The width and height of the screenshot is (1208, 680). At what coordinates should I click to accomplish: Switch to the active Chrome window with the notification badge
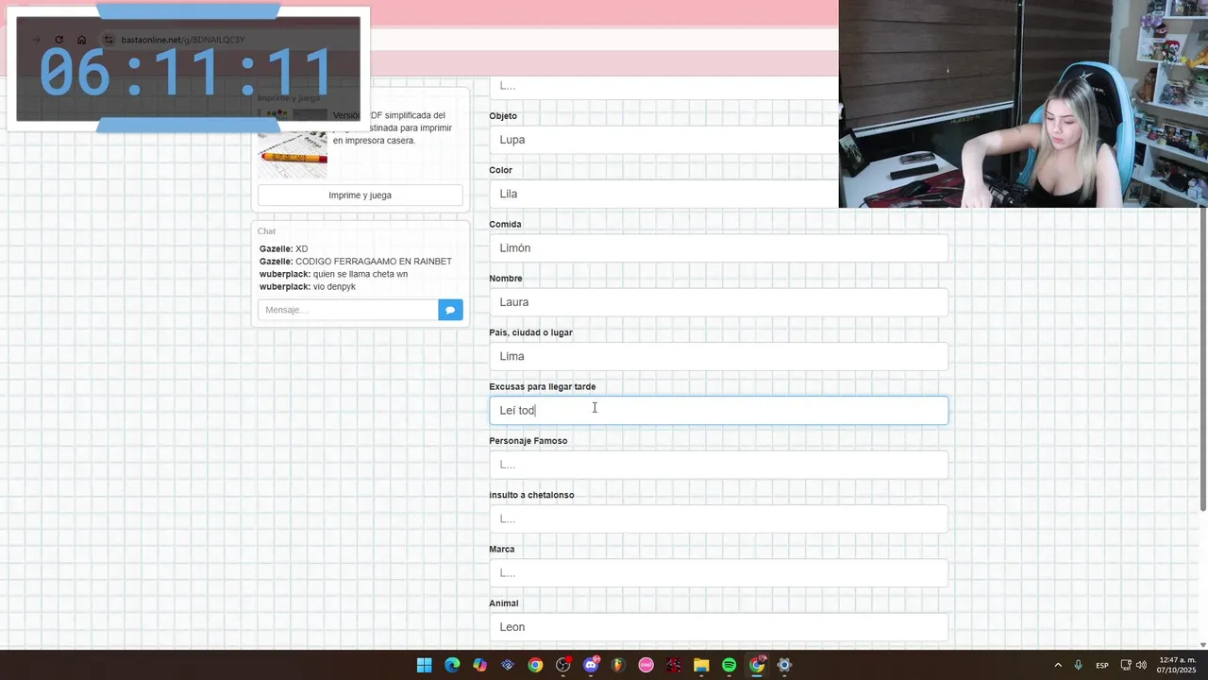[757, 665]
